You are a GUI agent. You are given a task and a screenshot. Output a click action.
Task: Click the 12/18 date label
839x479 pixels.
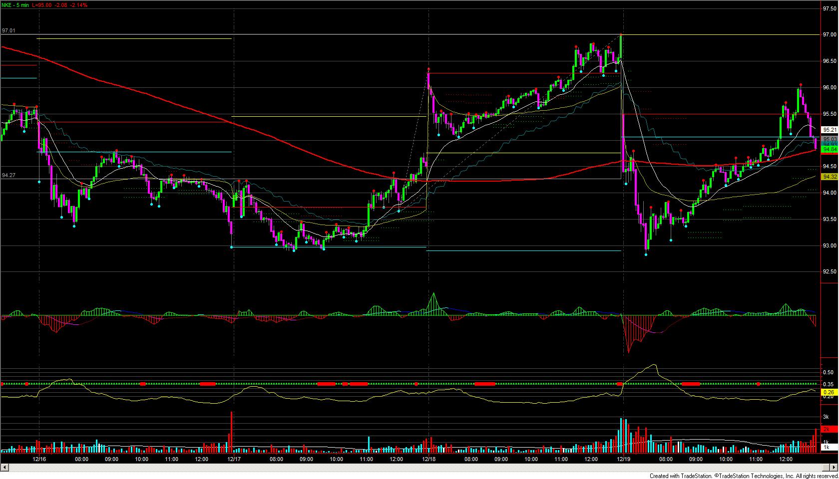pos(428,459)
